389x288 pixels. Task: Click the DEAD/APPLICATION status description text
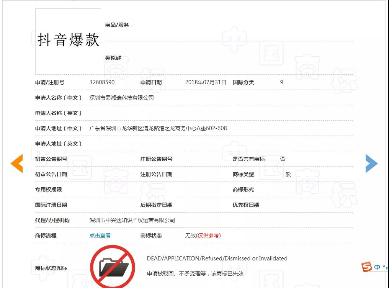[217, 259]
